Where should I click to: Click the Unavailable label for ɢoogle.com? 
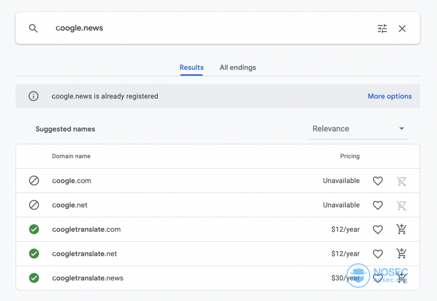pyautogui.click(x=341, y=181)
